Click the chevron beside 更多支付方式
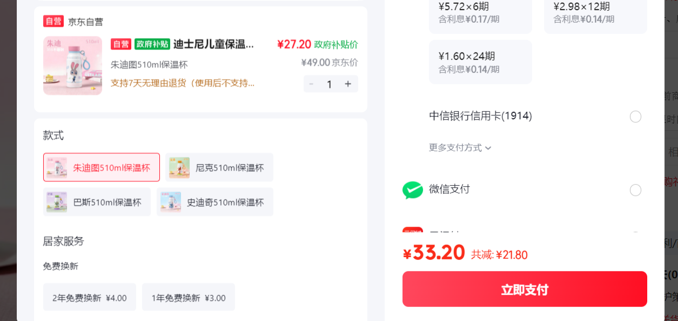 tap(488, 148)
